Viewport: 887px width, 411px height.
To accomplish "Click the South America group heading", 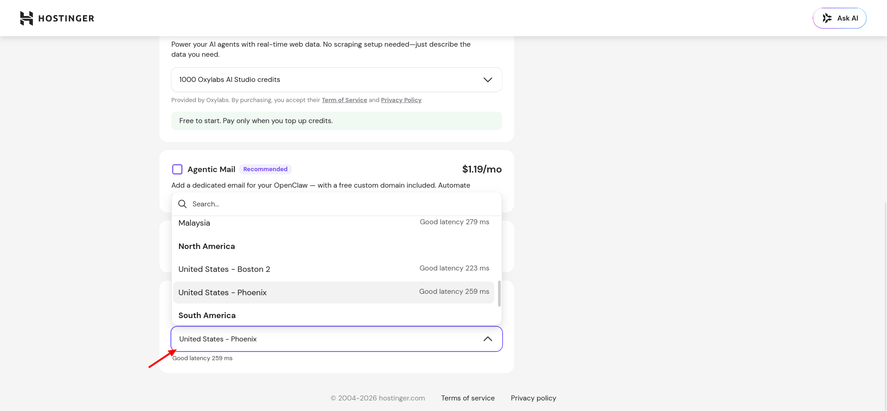I will point(207,315).
